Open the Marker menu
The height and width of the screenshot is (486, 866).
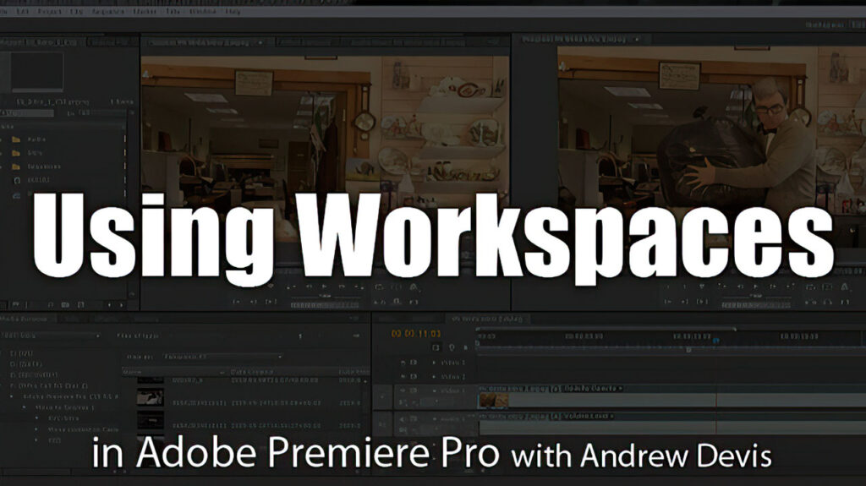[145, 11]
